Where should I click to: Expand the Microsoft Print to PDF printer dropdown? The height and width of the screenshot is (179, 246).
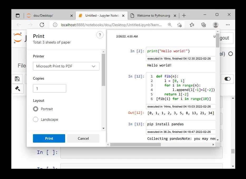point(66,66)
